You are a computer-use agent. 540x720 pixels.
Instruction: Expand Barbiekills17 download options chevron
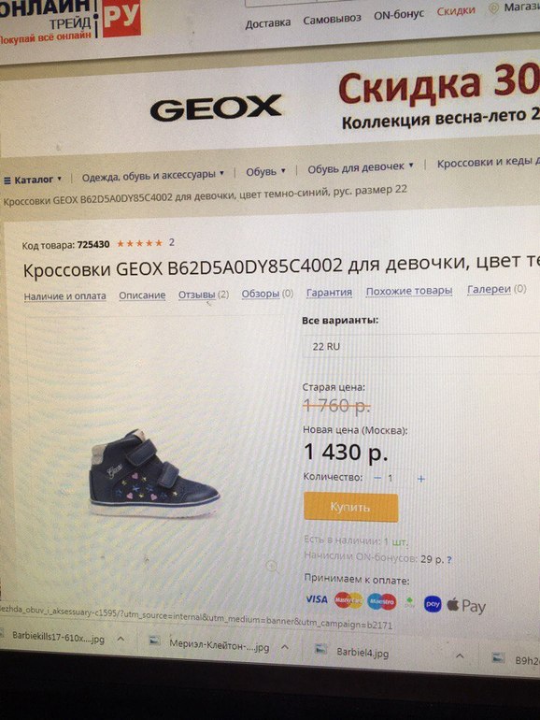(x=121, y=639)
